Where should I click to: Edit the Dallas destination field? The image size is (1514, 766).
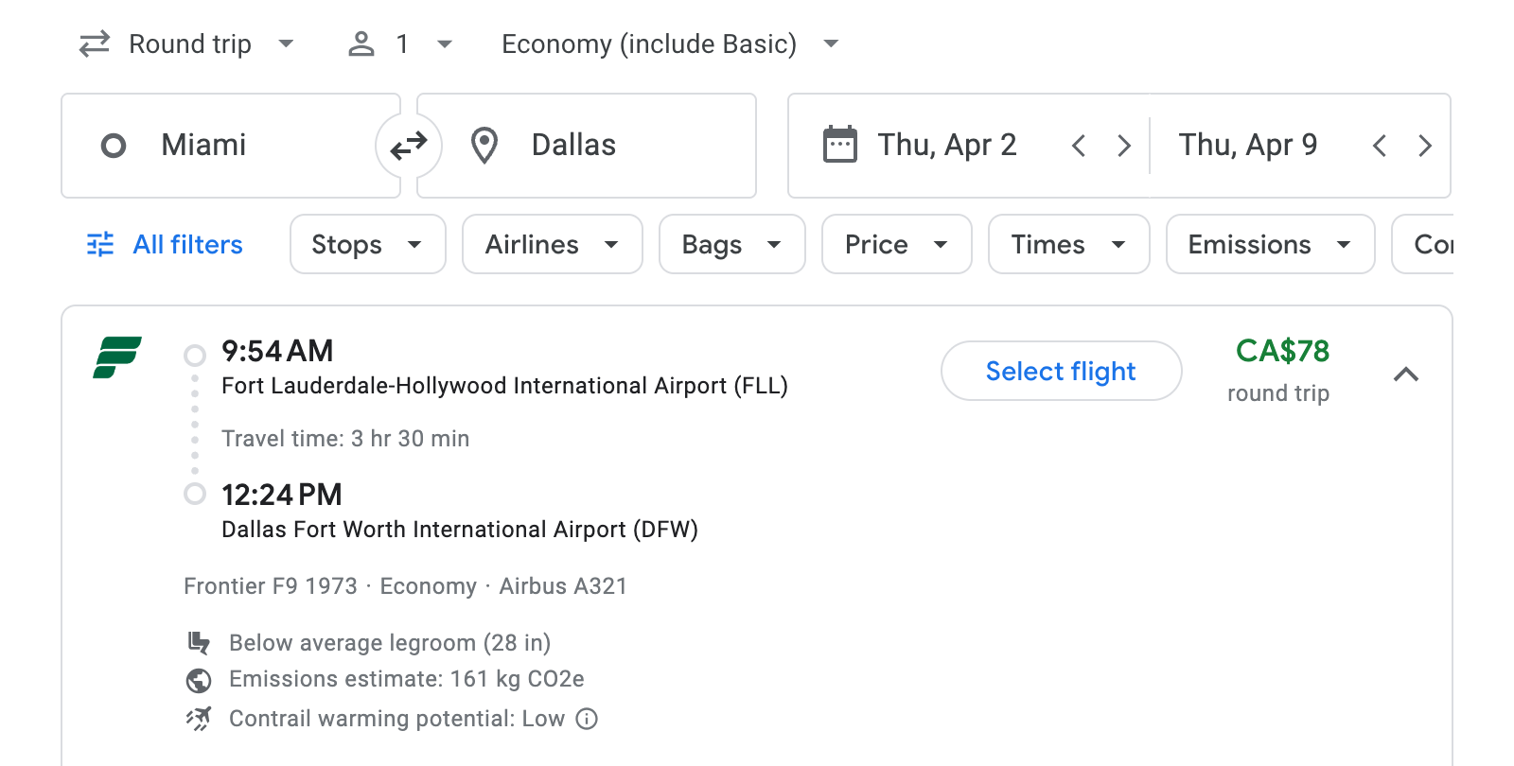point(587,146)
